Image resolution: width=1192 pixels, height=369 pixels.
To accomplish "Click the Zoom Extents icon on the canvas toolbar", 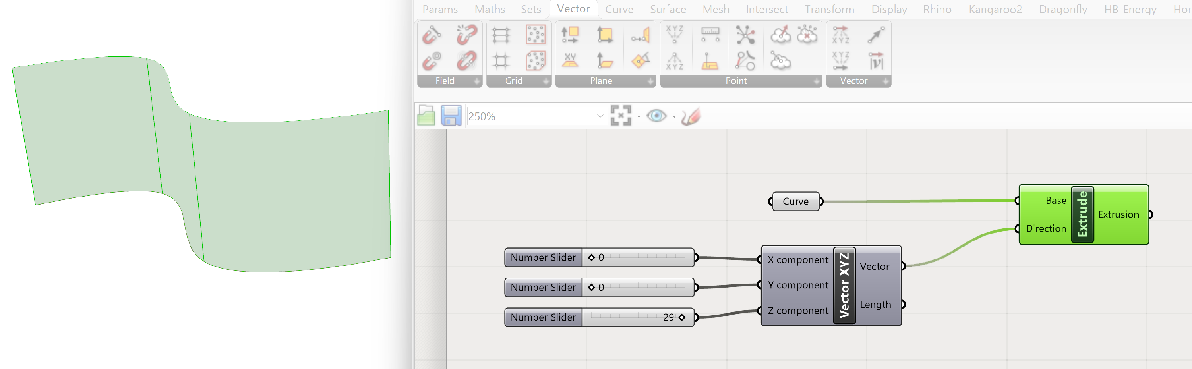I will (622, 116).
